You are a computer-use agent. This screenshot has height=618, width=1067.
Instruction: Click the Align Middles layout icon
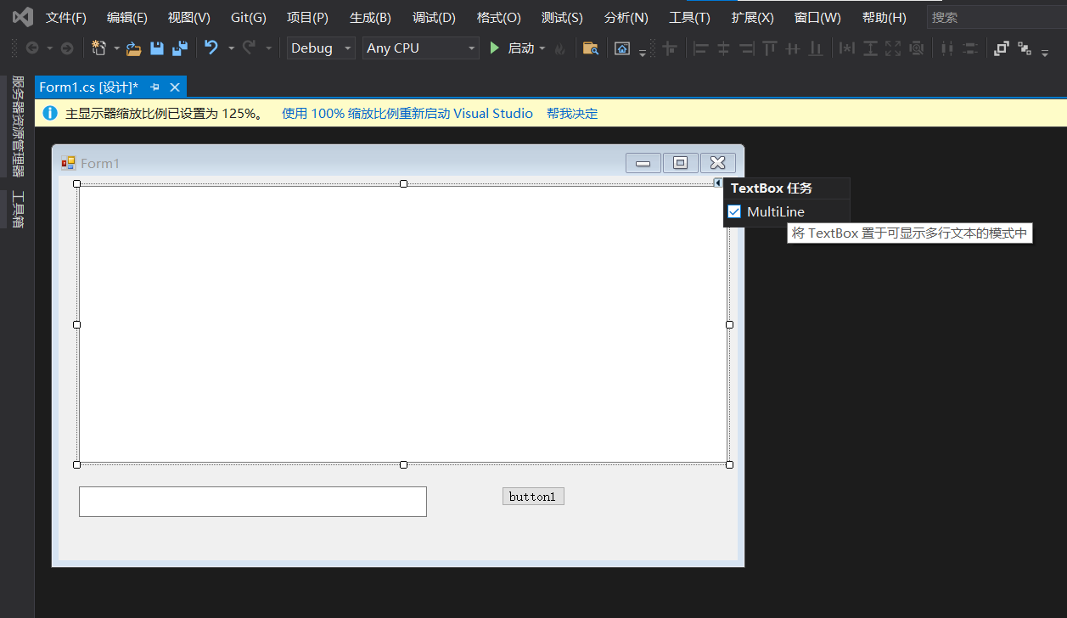coord(793,48)
